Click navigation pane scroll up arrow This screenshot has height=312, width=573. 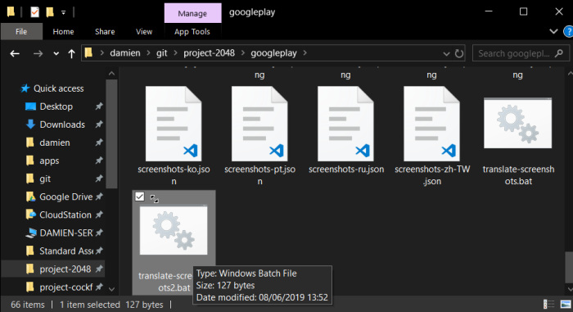[111, 74]
